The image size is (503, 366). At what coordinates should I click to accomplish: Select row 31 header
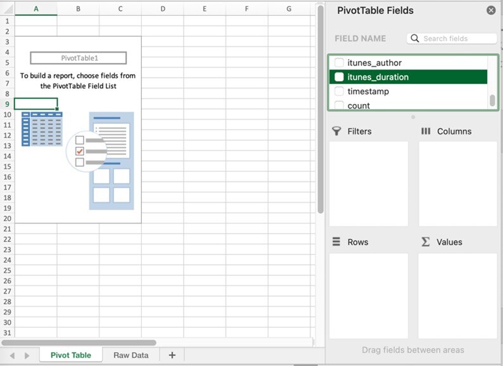8,332
